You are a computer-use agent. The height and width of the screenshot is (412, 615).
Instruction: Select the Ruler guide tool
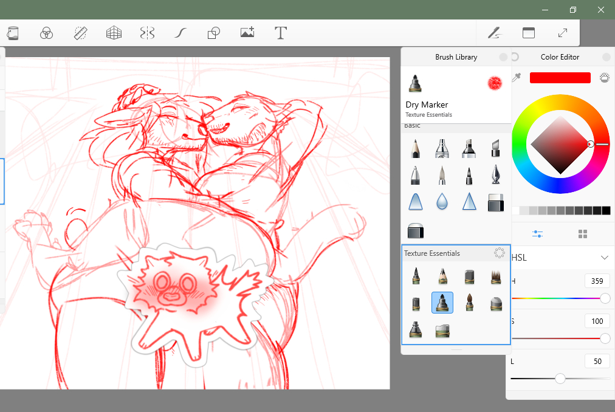point(81,33)
